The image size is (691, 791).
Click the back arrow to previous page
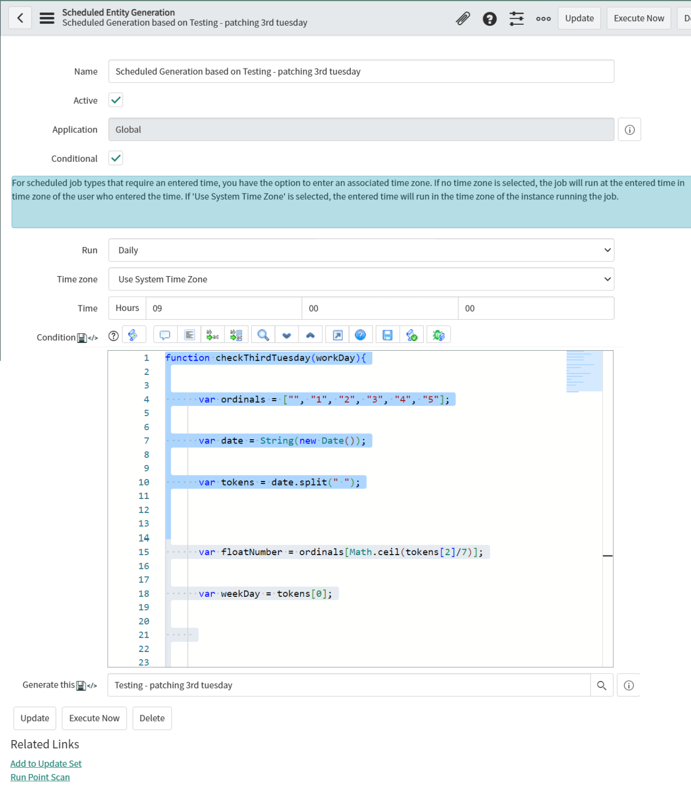(x=20, y=18)
